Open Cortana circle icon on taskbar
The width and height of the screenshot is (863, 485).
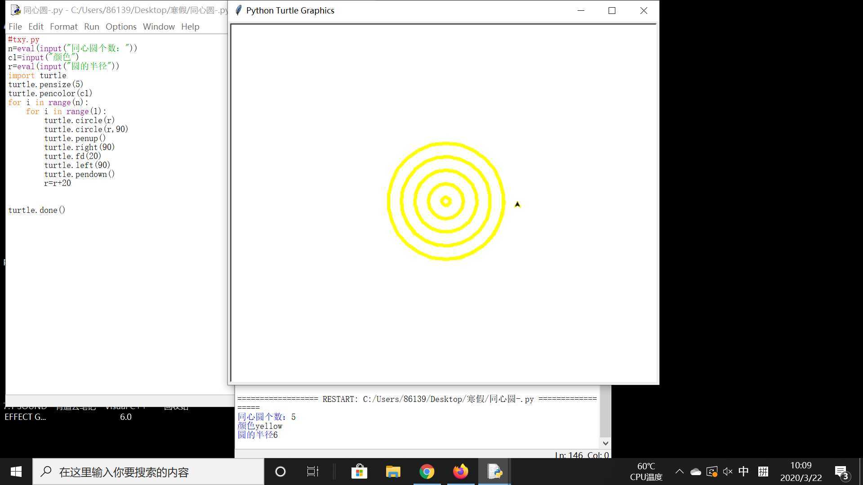point(280,472)
